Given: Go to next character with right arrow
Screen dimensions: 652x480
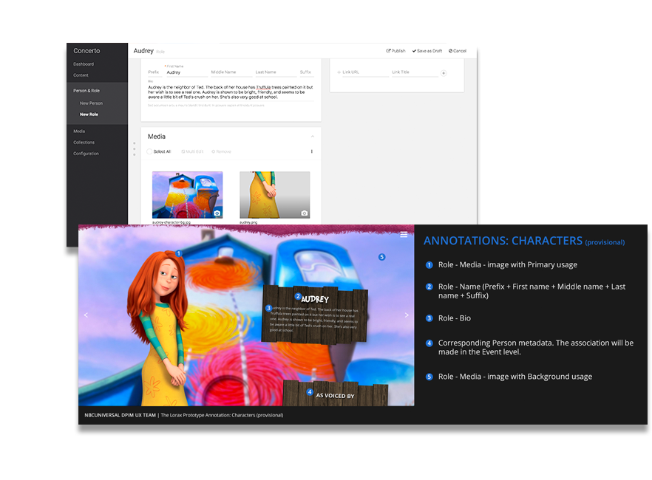Looking at the screenshot, I should (406, 315).
